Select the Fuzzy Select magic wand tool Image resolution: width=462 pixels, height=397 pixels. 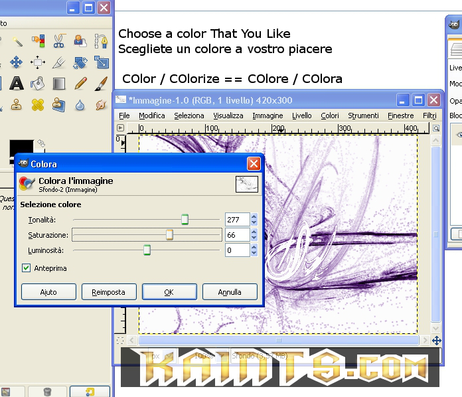[x=17, y=41]
